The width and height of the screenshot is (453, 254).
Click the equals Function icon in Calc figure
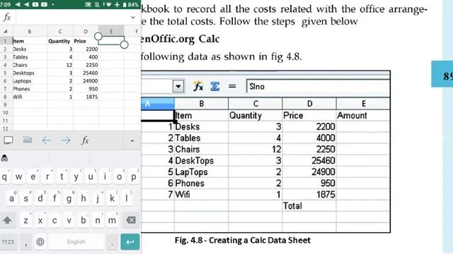(x=232, y=86)
